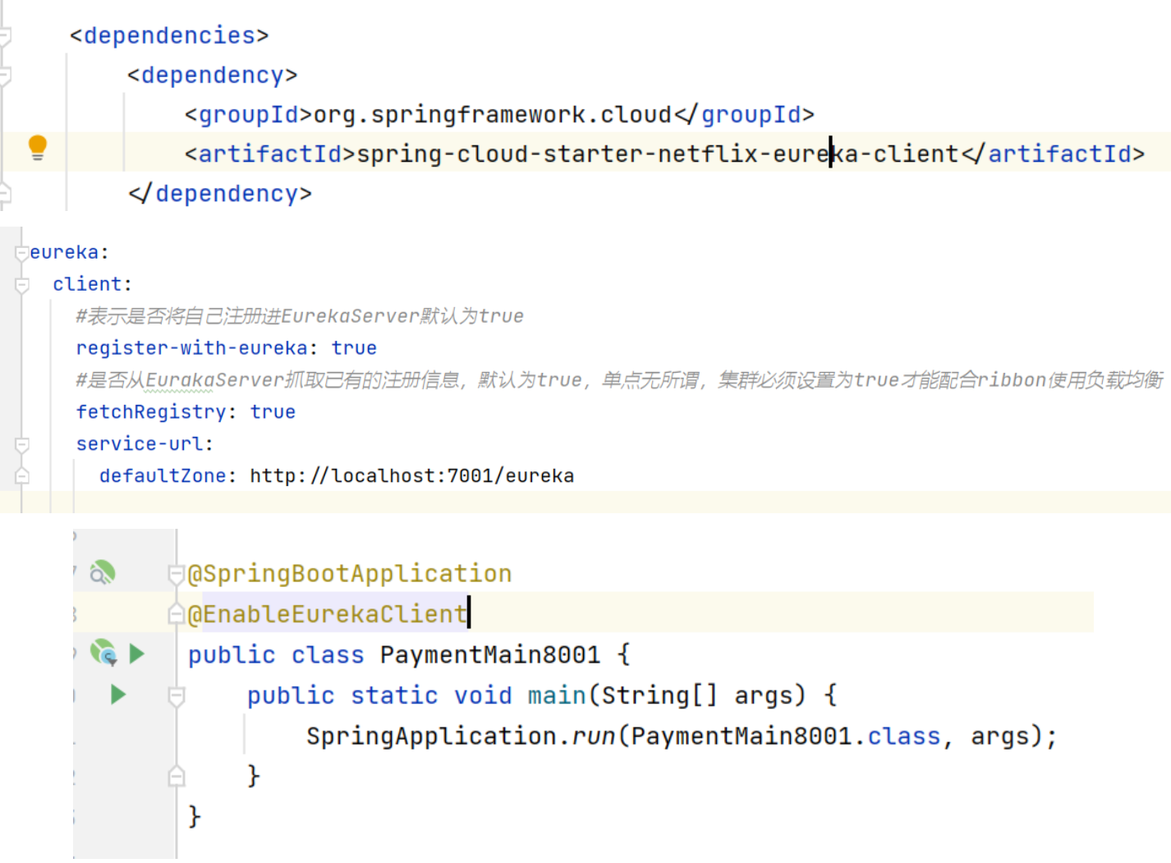This screenshot has height=863, width=1171.
Task: Click the fold end marker beside defaultZone
Action: pos(22,475)
